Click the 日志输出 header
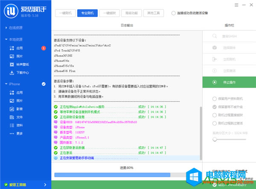The width and height of the screenshot is (256, 189). (x=127, y=25)
